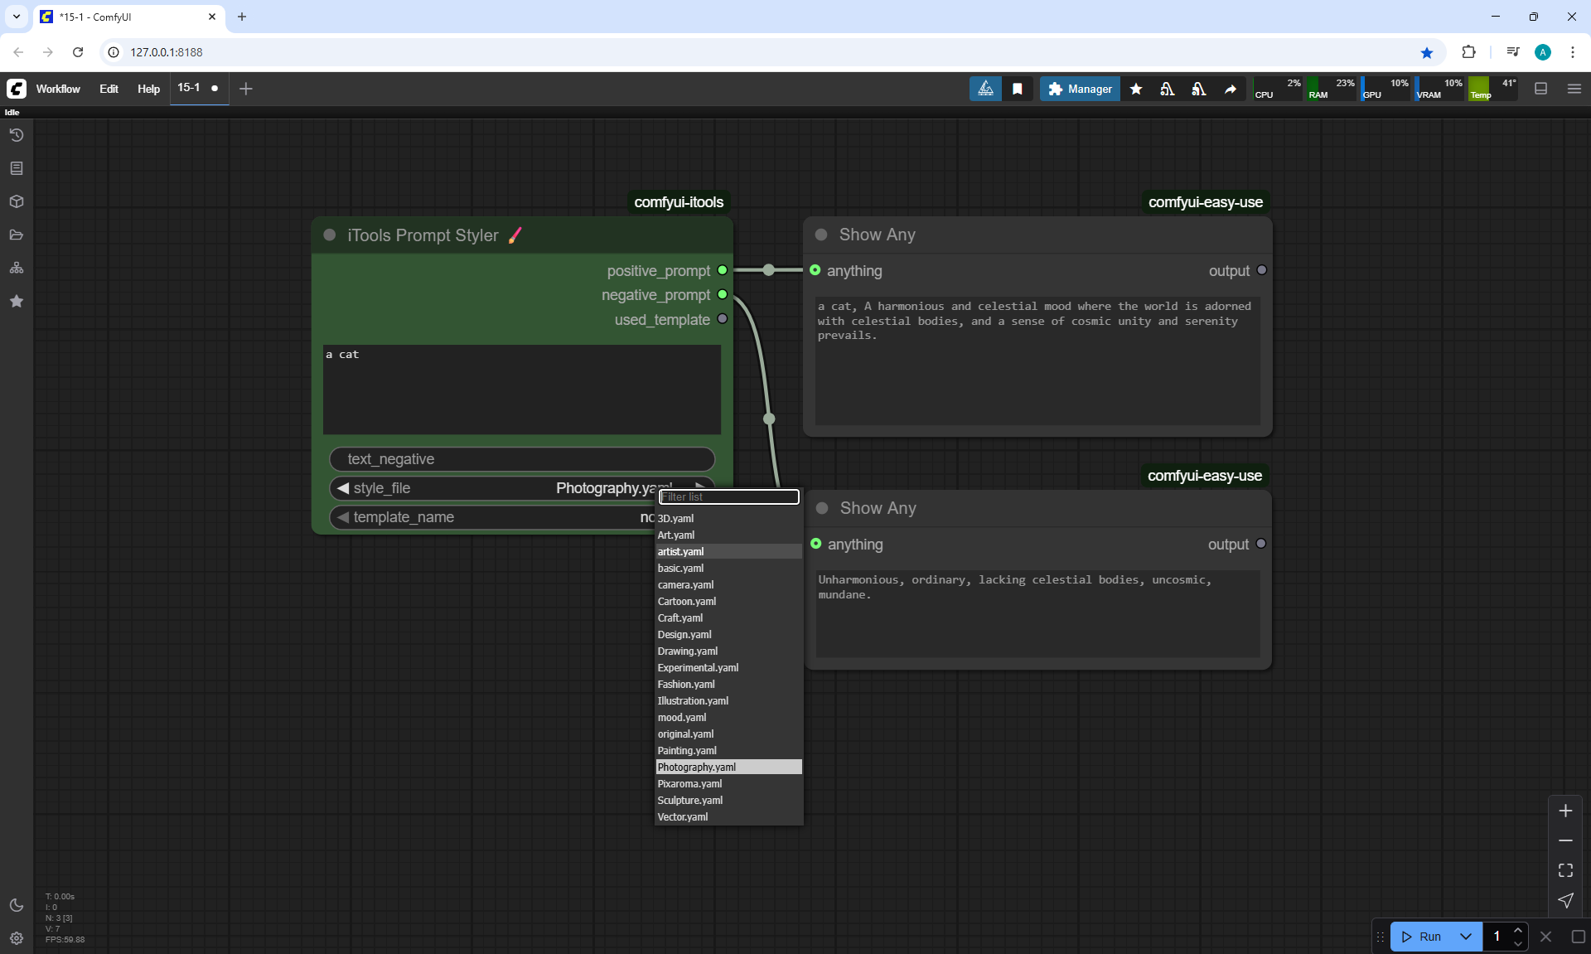
Task: Click the share arrow icon in toolbar
Action: 1231,89
